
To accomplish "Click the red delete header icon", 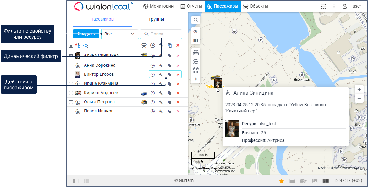I will coord(178,45).
